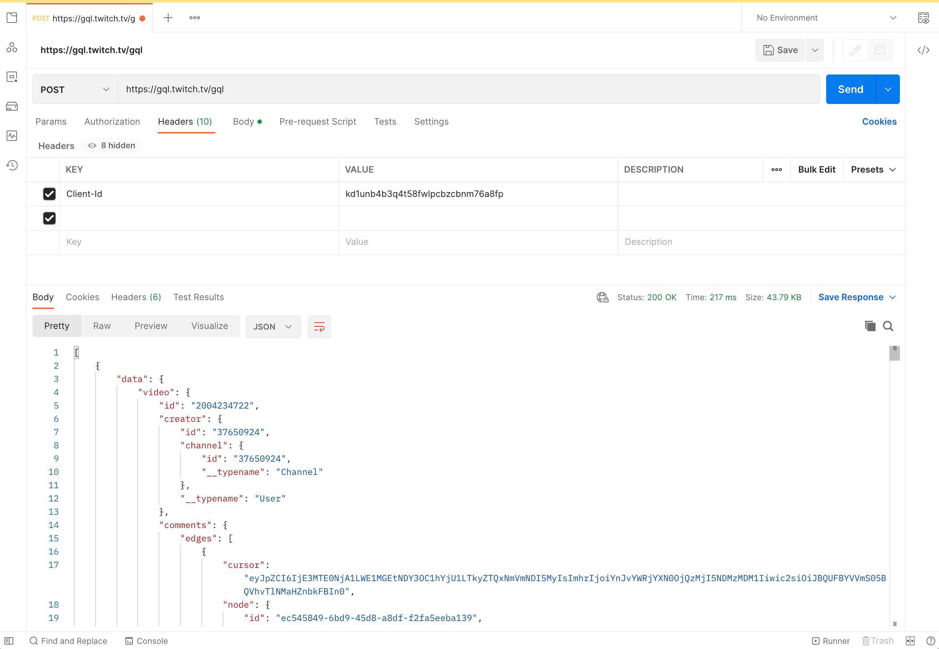The height and width of the screenshot is (649, 939).
Task: Switch to the Params tab
Action: [51, 122]
